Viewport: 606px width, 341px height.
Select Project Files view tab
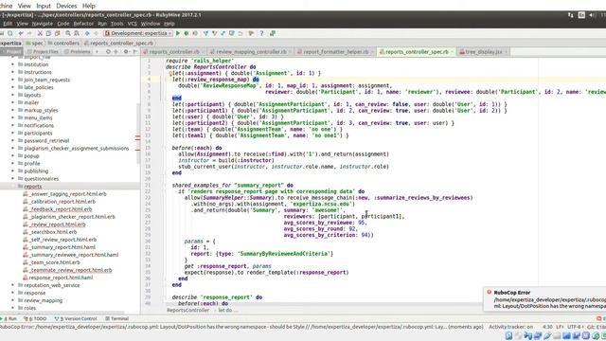[43, 51]
